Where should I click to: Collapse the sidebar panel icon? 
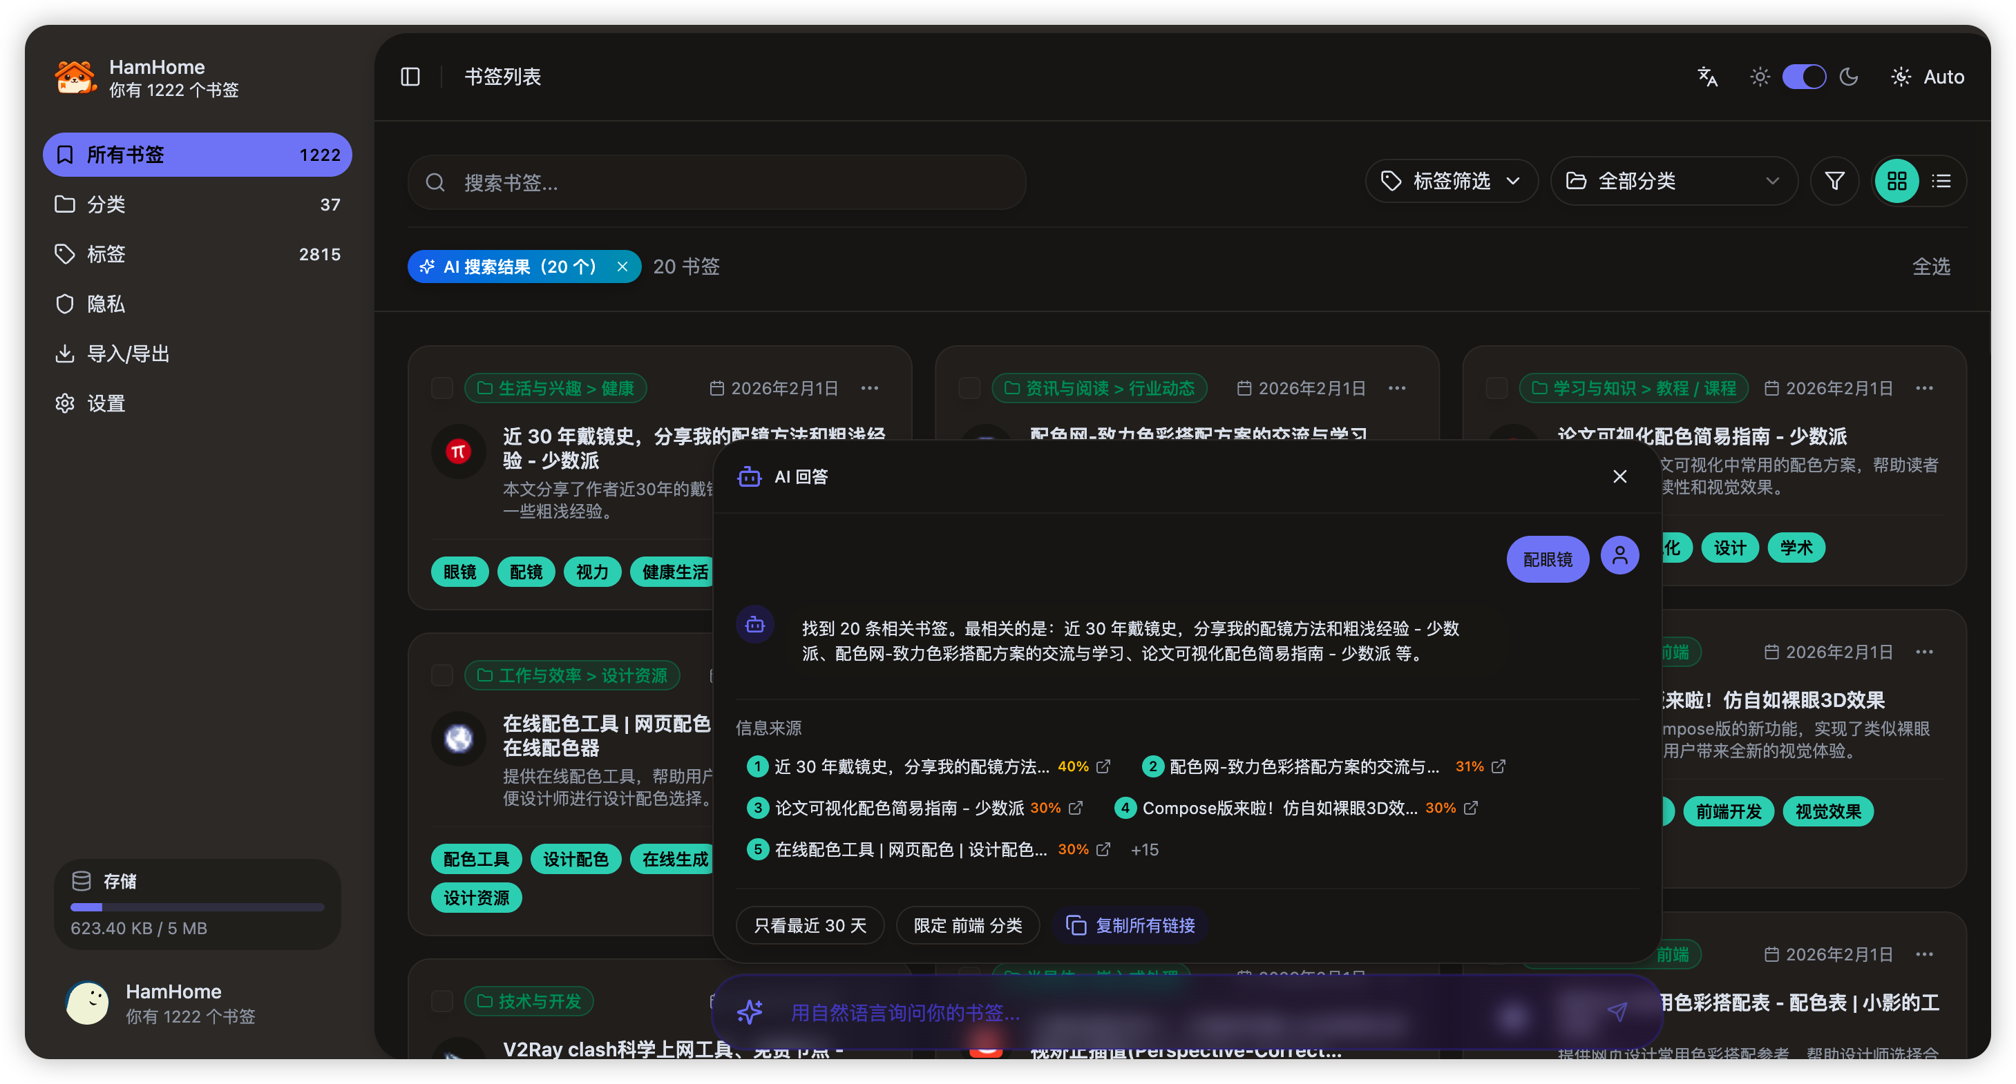[x=410, y=77]
